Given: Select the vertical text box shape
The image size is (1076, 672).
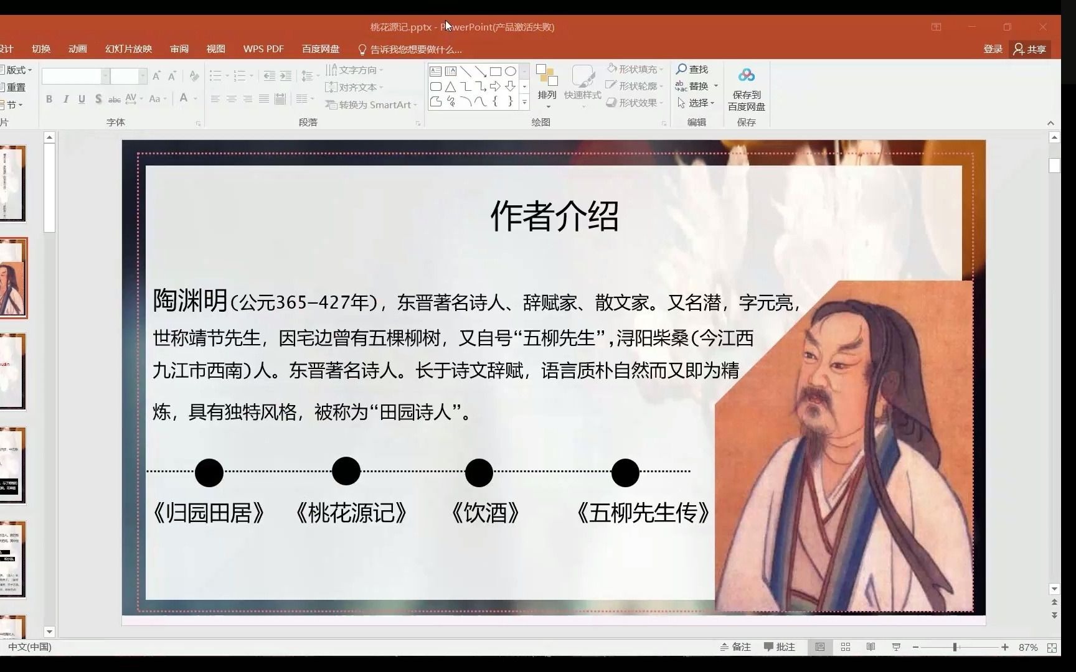Looking at the screenshot, I should [451, 72].
